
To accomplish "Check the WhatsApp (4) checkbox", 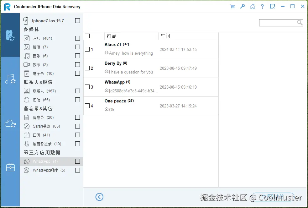I will [x=78, y=161].
